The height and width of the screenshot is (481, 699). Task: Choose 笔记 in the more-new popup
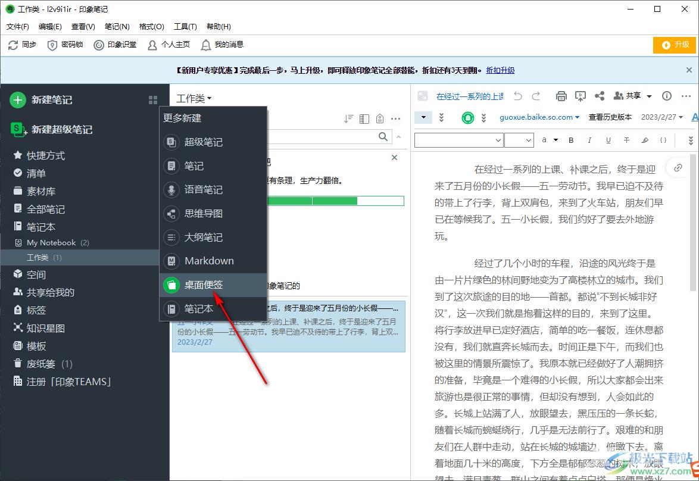click(213, 166)
